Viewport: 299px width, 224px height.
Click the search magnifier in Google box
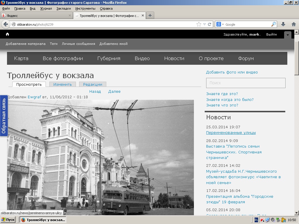[x=273, y=24]
